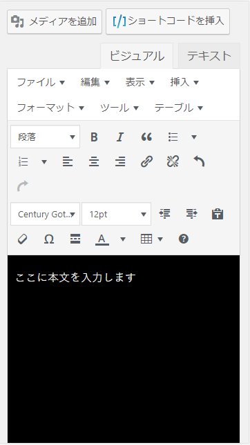Viewport: 250px width, 445px height.
Task: Remove link with the unlink icon
Action: 173,161
